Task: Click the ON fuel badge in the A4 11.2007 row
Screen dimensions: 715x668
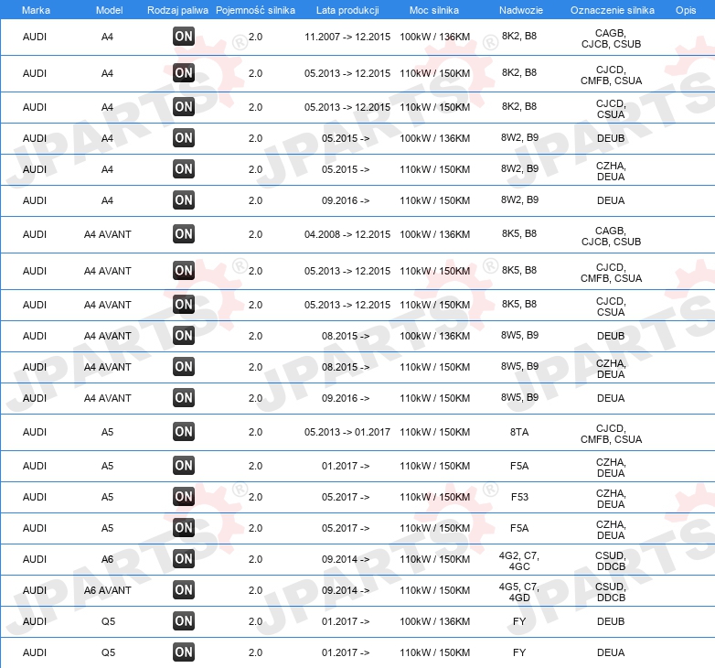Action: (x=184, y=37)
